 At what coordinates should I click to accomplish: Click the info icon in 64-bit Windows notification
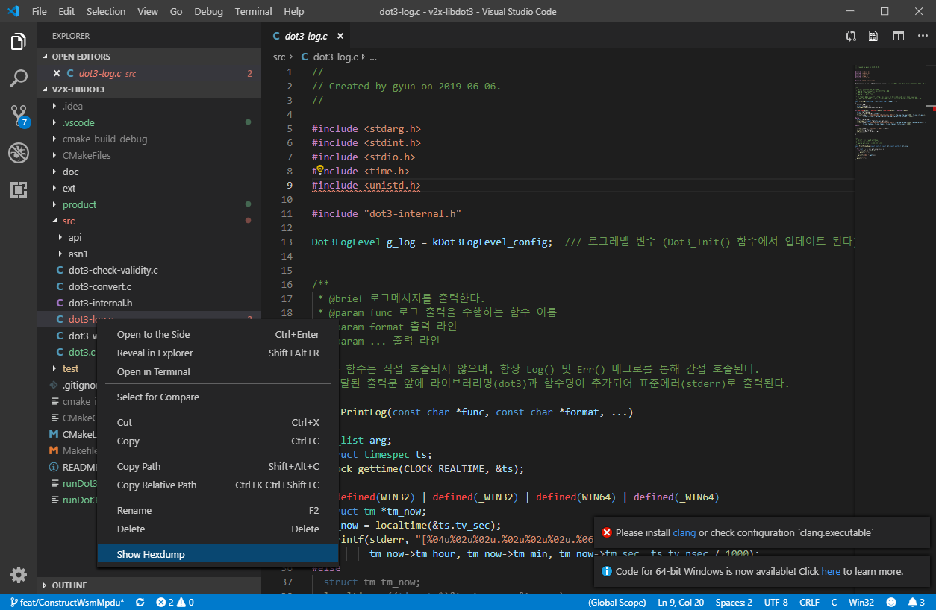coord(607,571)
